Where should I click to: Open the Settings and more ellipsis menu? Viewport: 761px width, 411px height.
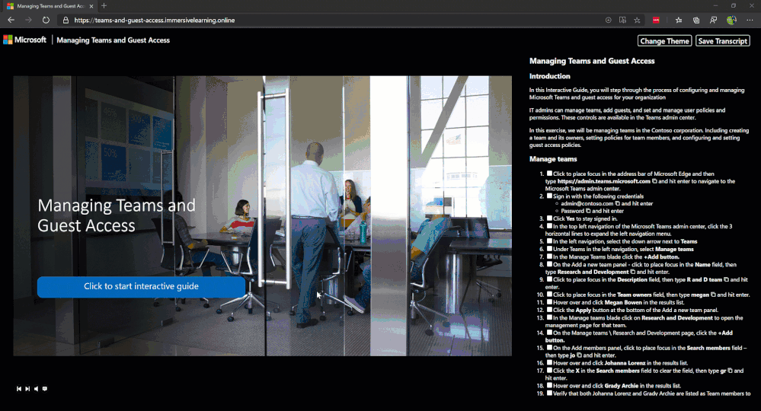coord(750,21)
